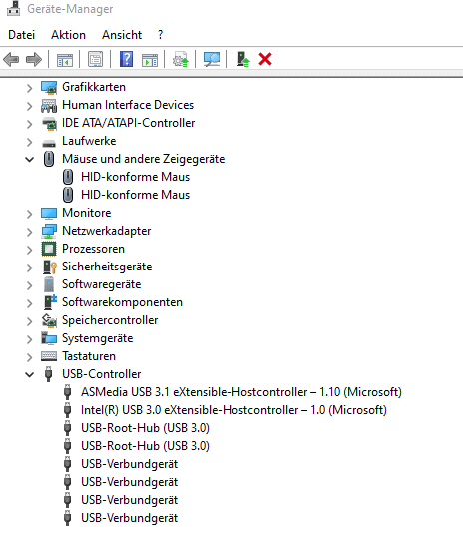Click the Update driver gear icon

tap(180, 59)
